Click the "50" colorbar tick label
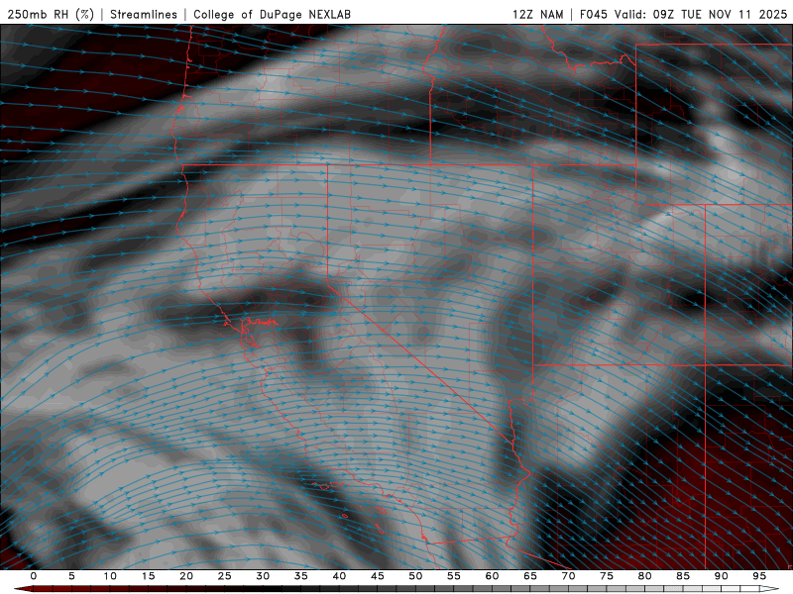This screenshot has width=793, height=594. [x=415, y=576]
